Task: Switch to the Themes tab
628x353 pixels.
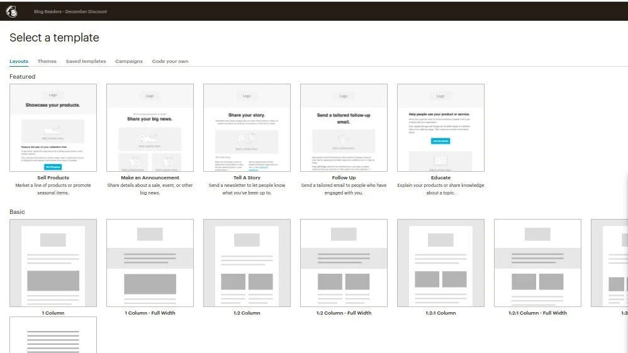Action: 47,61
